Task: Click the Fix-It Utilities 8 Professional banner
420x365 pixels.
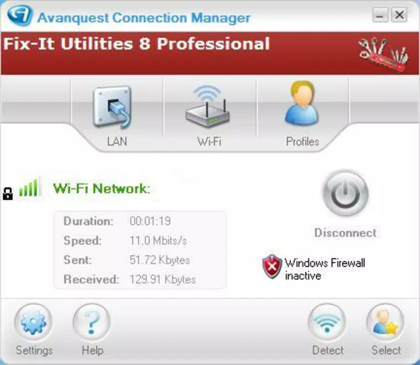Action: pyautogui.click(x=210, y=53)
